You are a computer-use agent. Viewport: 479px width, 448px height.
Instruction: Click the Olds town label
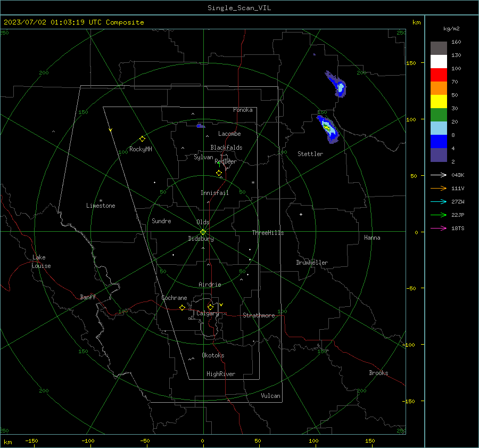pos(203,222)
